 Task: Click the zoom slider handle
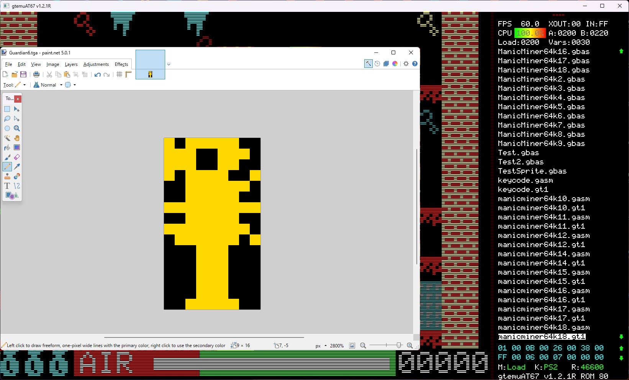coord(399,346)
